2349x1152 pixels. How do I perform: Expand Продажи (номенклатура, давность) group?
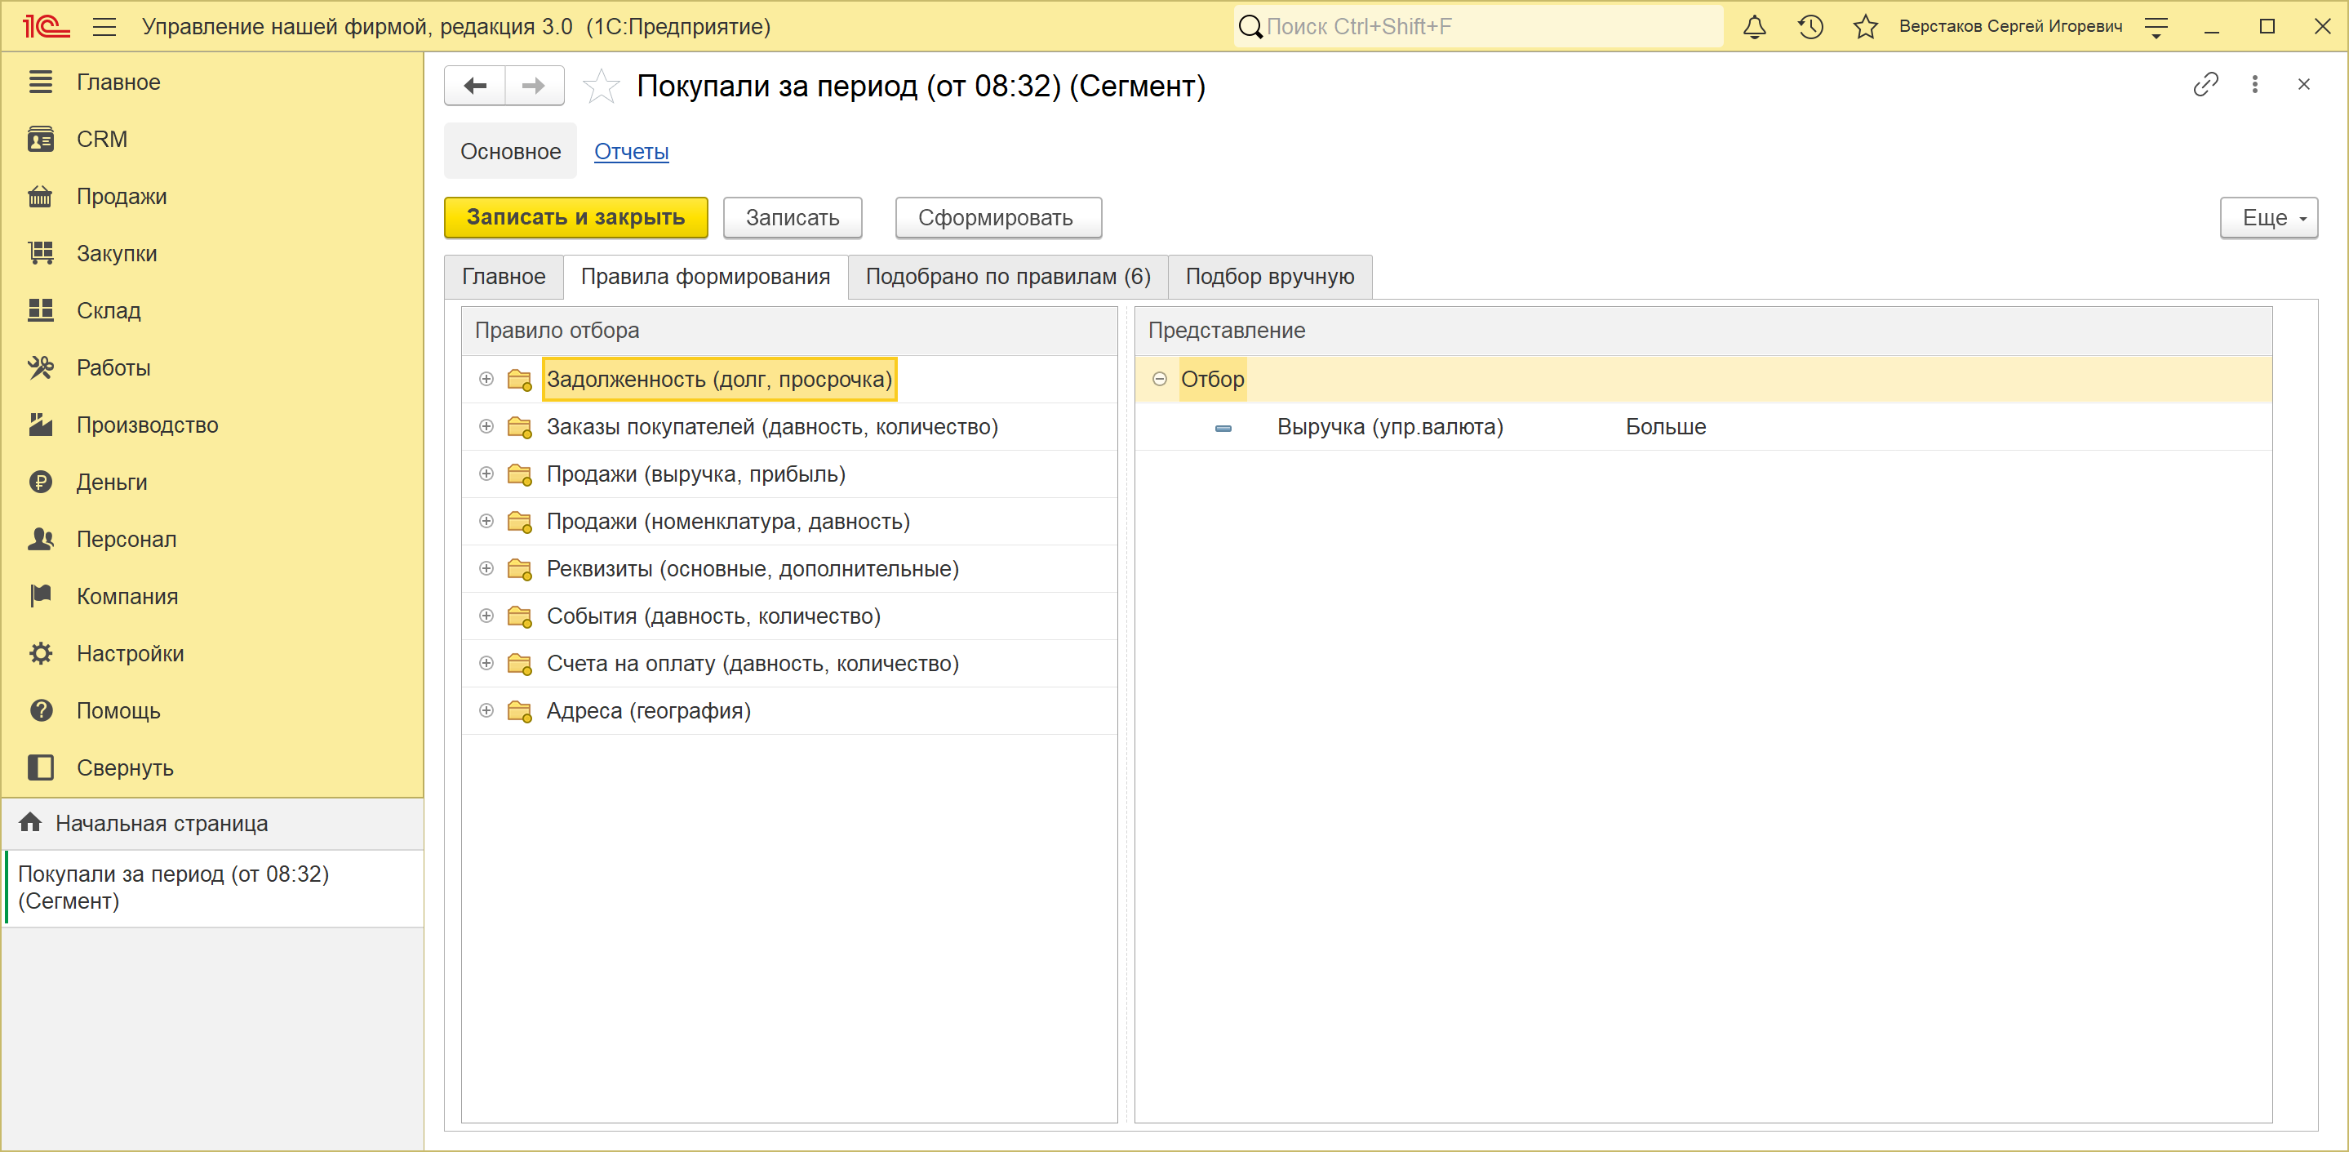486,522
